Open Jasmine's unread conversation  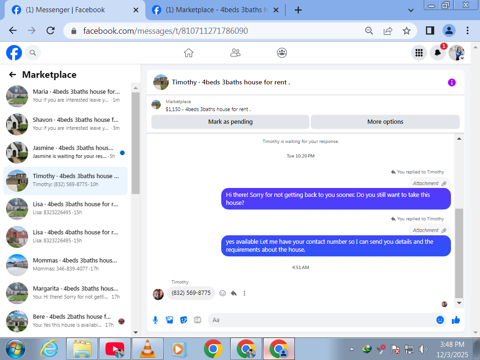click(65, 152)
